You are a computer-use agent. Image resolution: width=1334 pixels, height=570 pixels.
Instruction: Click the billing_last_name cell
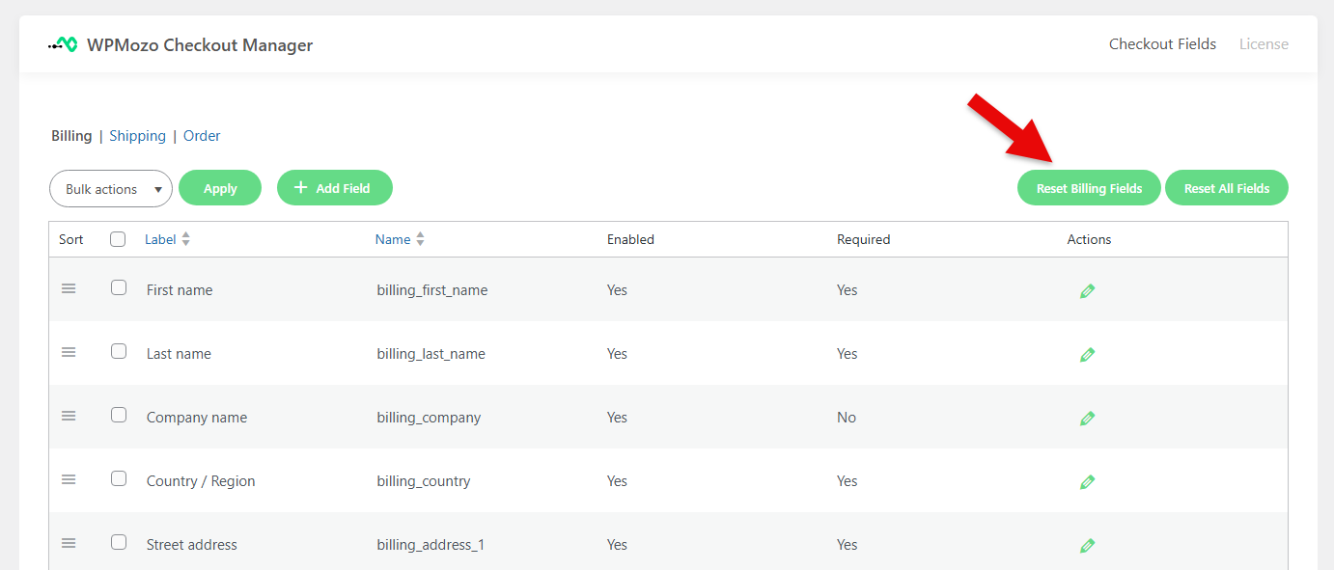point(431,354)
